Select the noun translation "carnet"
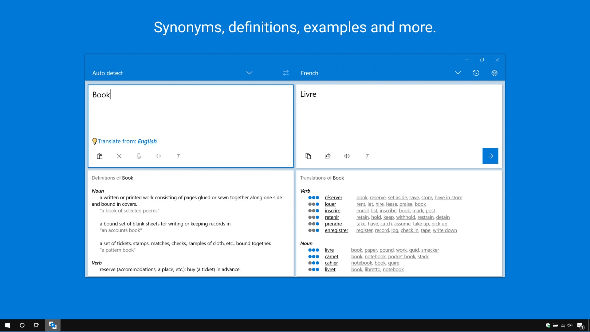Viewport: 590px width, 332px height. click(332, 256)
